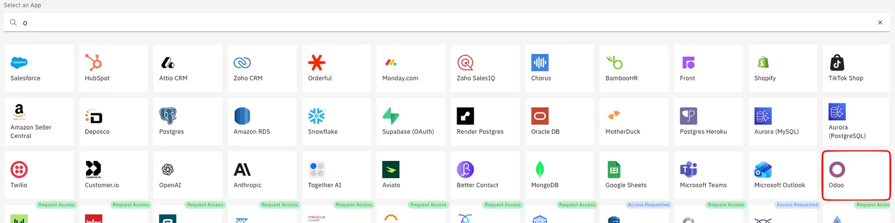Pick the MotherDuck app tile

point(634,122)
